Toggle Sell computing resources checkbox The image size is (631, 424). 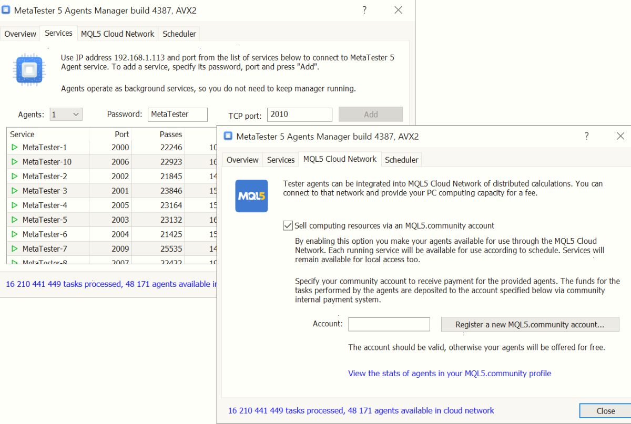click(288, 225)
